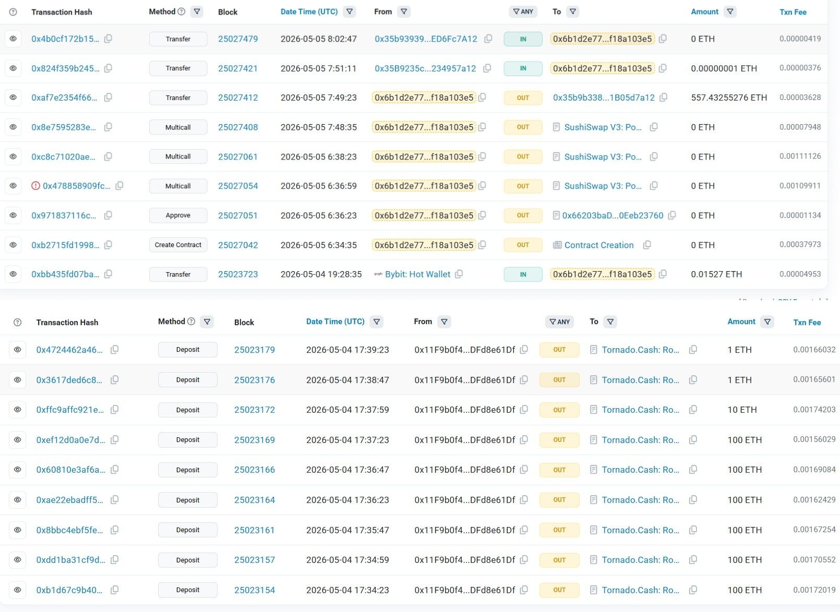Open block 25027479 link

tap(238, 39)
